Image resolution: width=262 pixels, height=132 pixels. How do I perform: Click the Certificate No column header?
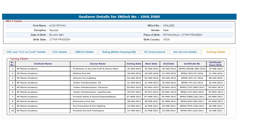coord(192,64)
